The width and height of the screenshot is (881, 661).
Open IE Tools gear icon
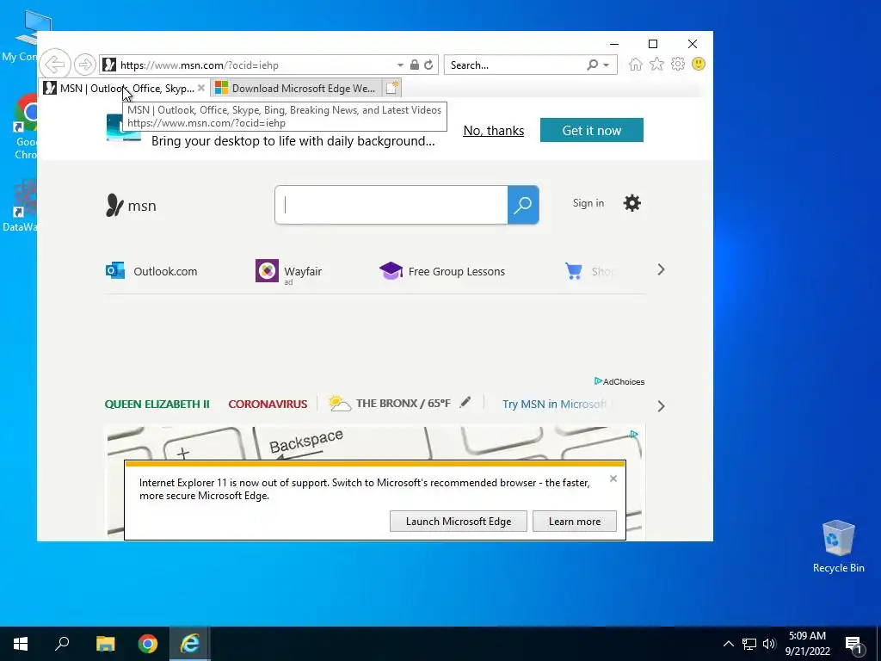pyautogui.click(x=678, y=64)
